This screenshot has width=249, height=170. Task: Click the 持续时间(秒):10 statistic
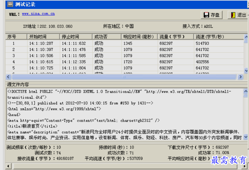(x=116, y=147)
